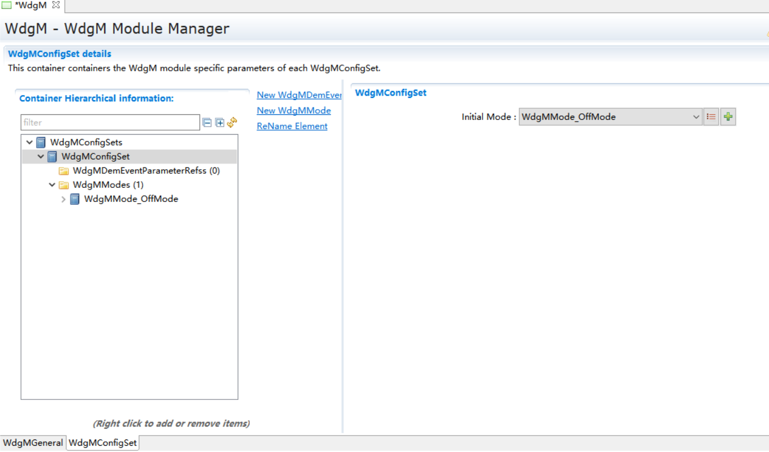Switch to the WdgMGeneral tab
769x452 pixels.
[x=33, y=443]
